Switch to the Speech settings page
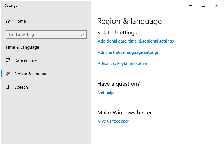The height and width of the screenshot is (145, 224). [21, 87]
